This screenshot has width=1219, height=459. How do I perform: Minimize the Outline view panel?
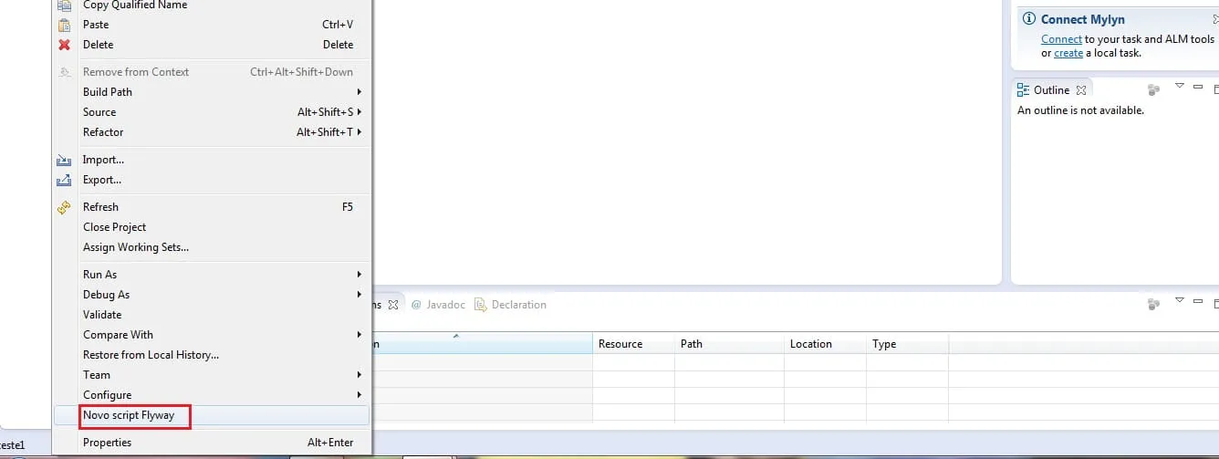1198,88
